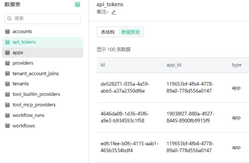Click the id column header

point(103,65)
